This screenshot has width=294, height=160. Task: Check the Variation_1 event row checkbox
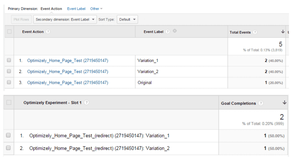9,60
